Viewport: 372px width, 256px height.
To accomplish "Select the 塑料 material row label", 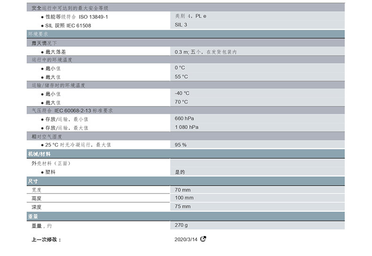I will (50, 172).
